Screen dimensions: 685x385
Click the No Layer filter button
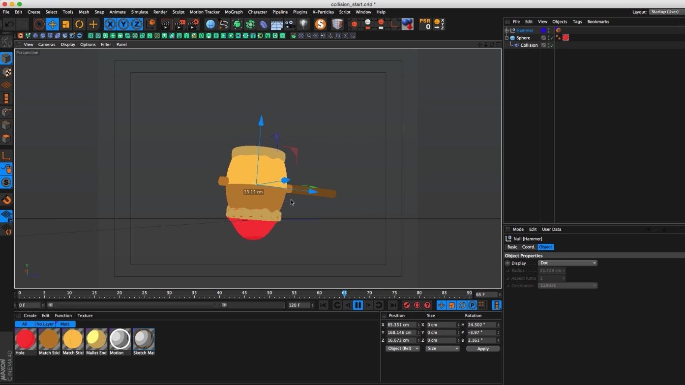point(45,324)
